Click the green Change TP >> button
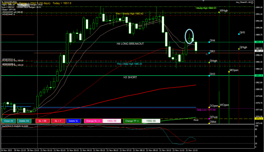 [x=132, y=121]
